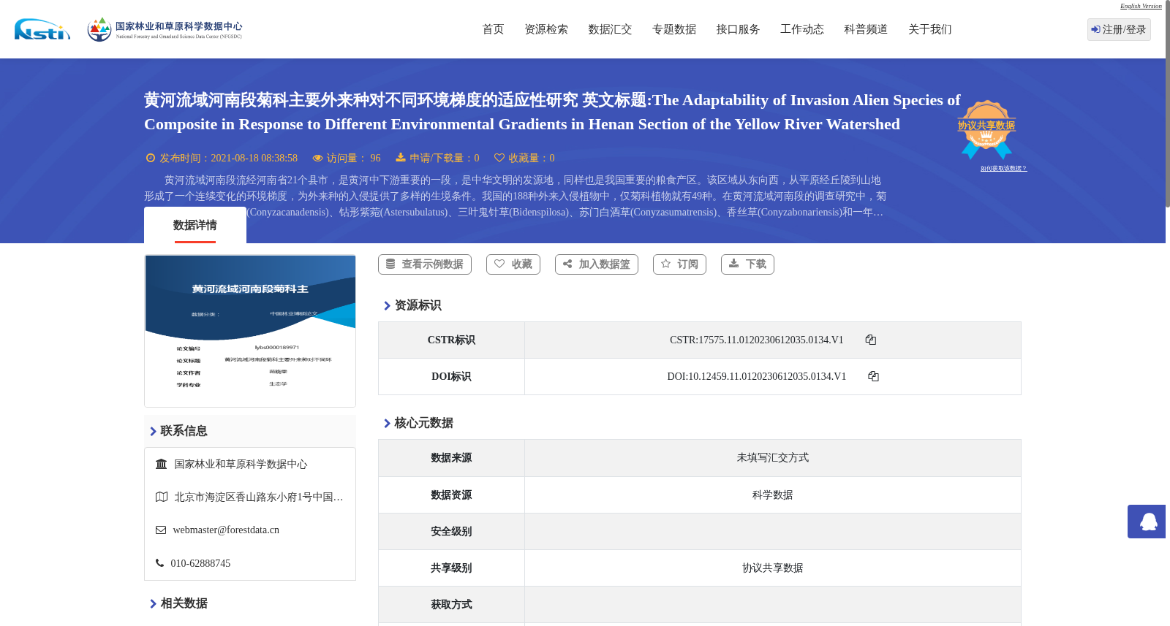This screenshot has width=1170, height=626.
Task: Open the 如何获取该数据 link
Action: pos(1003,169)
